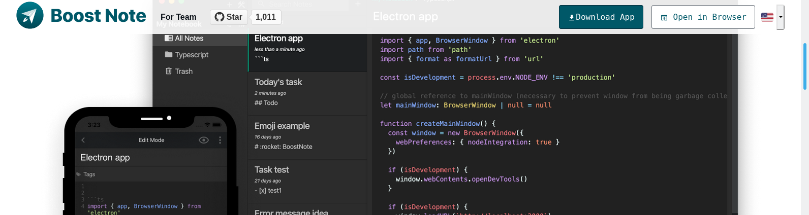Image resolution: width=809 pixels, height=215 pixels.
Task: Expand the language dropdown arrow
Action: pos(781,17)
